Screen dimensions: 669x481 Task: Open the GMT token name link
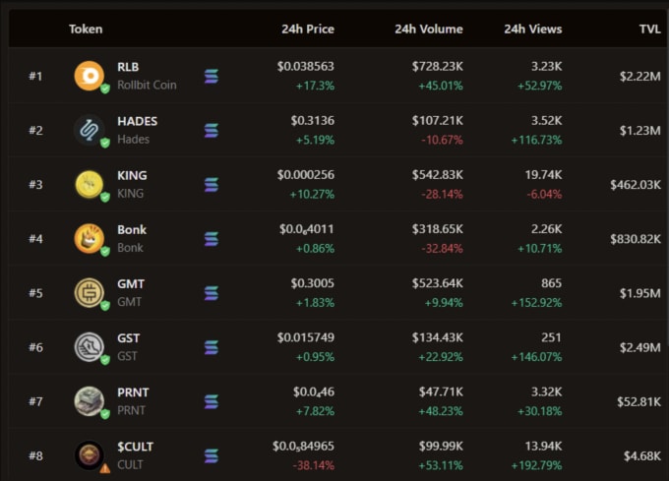(x=131, y=283)
